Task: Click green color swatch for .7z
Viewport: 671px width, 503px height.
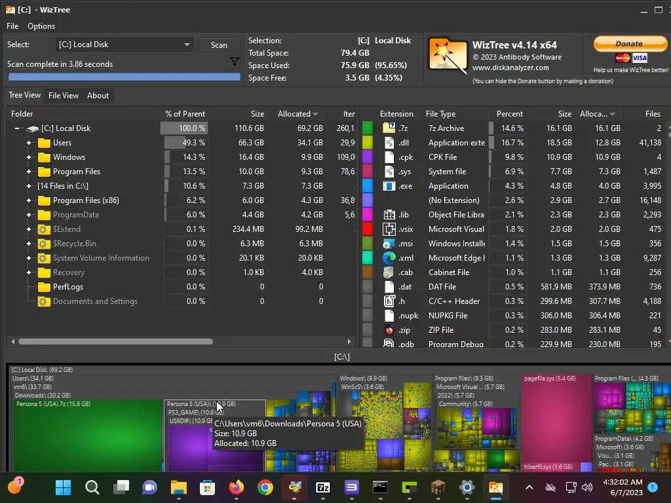Action: [367, 128]
